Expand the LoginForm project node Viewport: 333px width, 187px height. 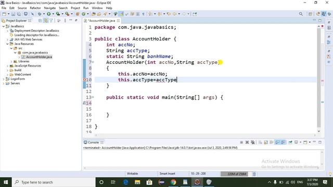pyautogui.click(x=4, y=79)
